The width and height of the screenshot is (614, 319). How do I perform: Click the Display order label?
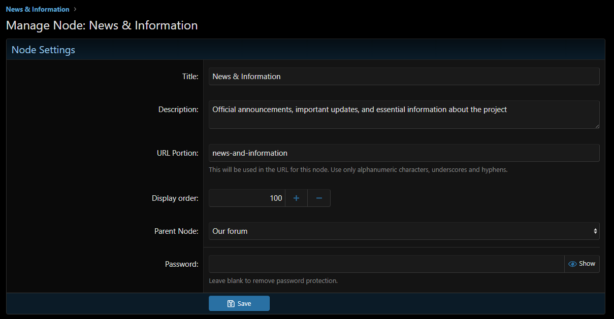[175, 198]
